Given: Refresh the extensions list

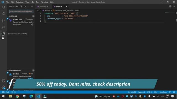Looking at the screenshot, I should tap(25, 7).
